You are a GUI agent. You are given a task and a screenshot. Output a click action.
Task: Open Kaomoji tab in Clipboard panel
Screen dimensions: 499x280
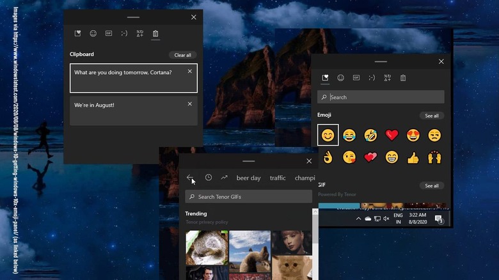[124, 33]
